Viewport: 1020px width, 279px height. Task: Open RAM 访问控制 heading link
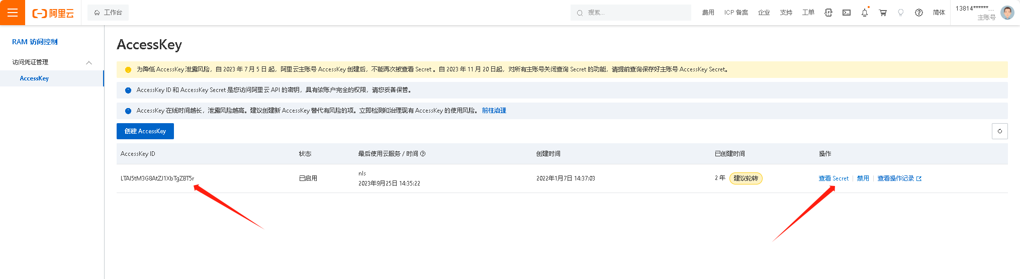coord(35,42)
